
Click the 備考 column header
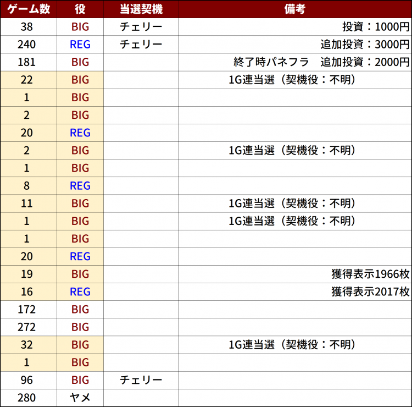tap(295, 9)
